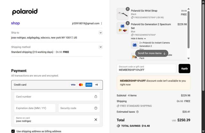The width and height of the screenshot is (205, 133).
Task: Toggle use shipping address as billing
Action: tap(13, 131)
